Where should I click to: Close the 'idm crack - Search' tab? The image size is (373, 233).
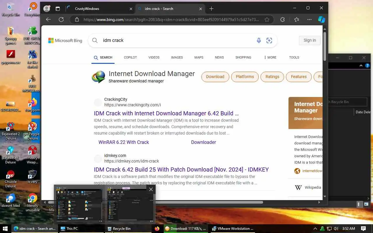(200, 9)
